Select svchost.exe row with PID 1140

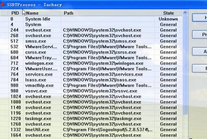point(91,107)
